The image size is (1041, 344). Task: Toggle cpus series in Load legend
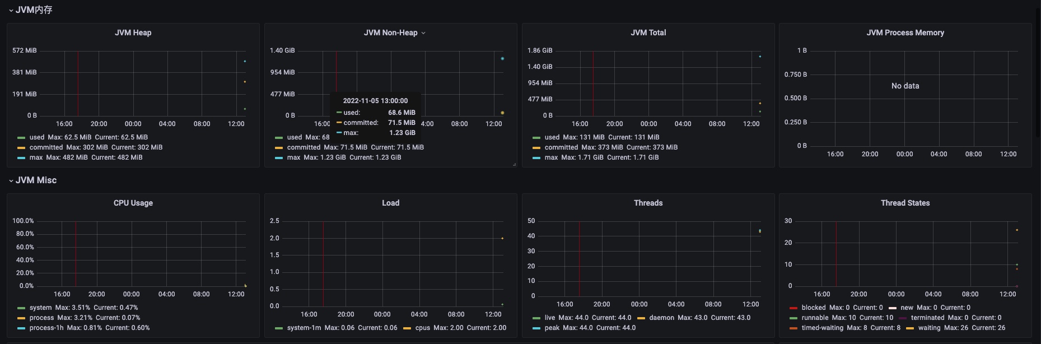coord(423,328)
